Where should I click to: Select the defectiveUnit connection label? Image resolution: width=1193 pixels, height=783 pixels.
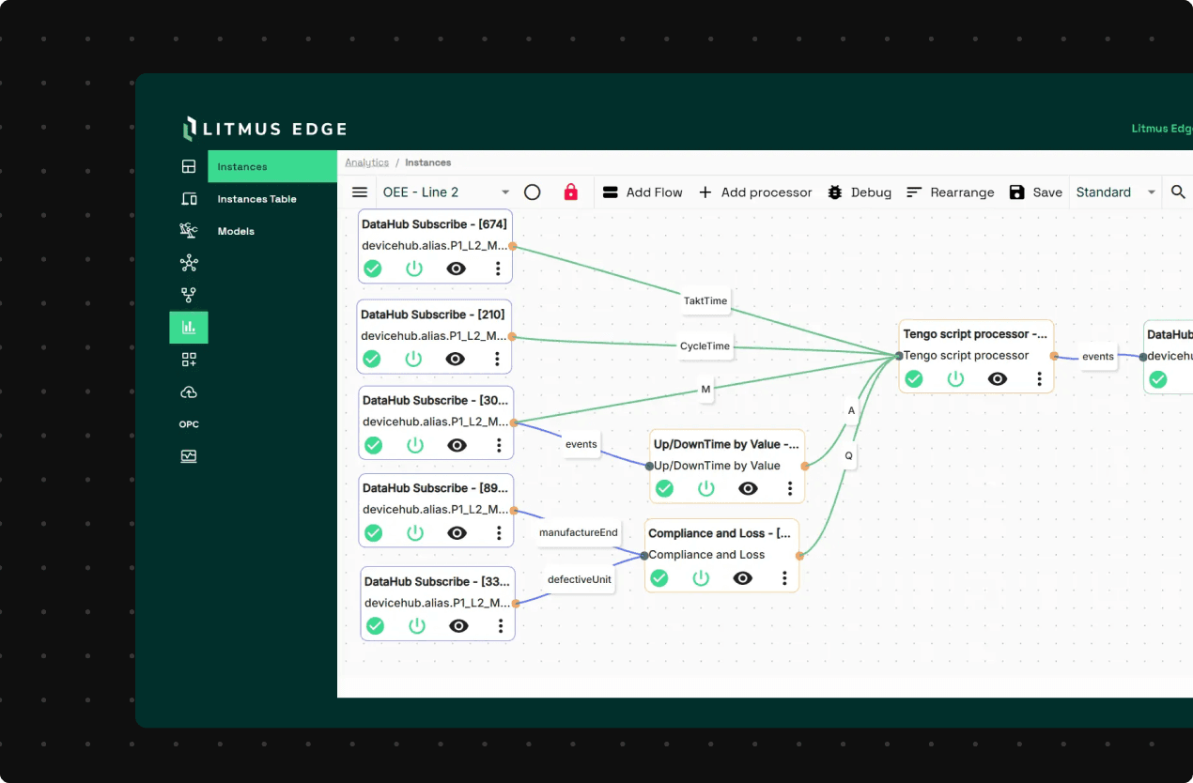click(580, 579)
